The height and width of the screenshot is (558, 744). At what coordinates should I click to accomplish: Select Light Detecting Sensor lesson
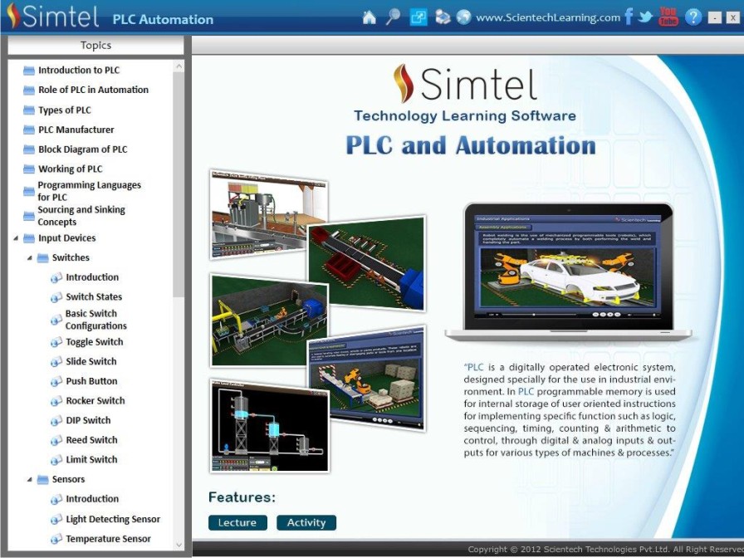pos(113,519)
